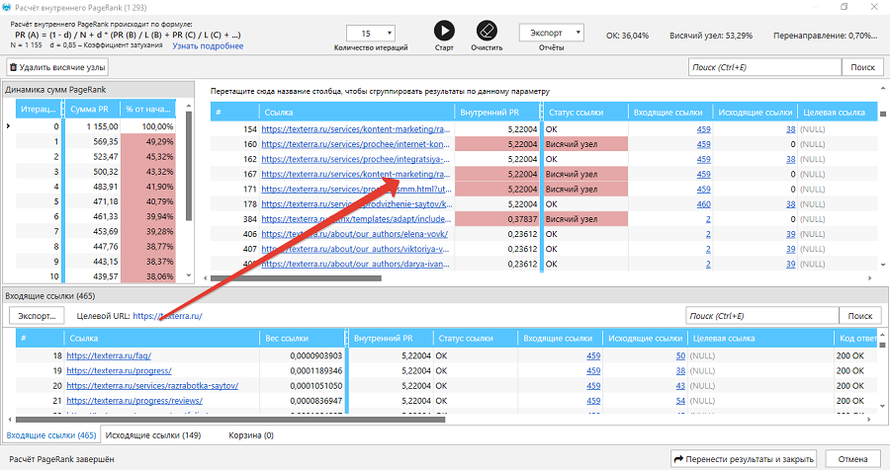Open the iterations count dropdown showing 15
Viewport: 890px width, 470px height.
(371, 34)
